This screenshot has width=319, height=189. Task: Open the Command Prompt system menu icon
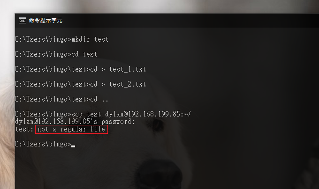pyautogui.click(x=23, y=21)
